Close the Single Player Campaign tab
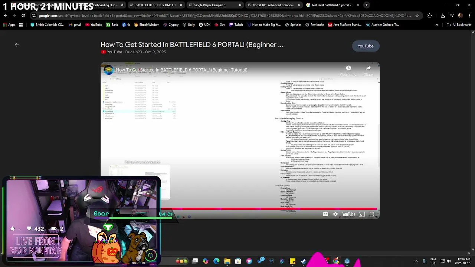475x267 pixels. click(240, 5)
